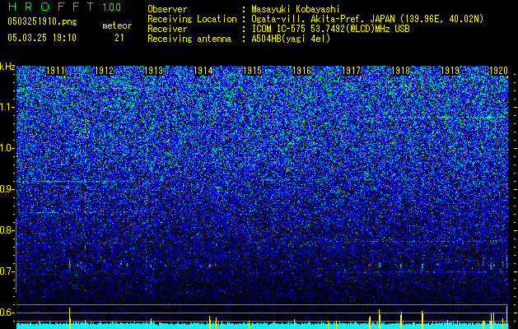Click the antenna value A504HB(yagi 4el)
This screenshot has width=518, height=329.
[x=291, y=39]
